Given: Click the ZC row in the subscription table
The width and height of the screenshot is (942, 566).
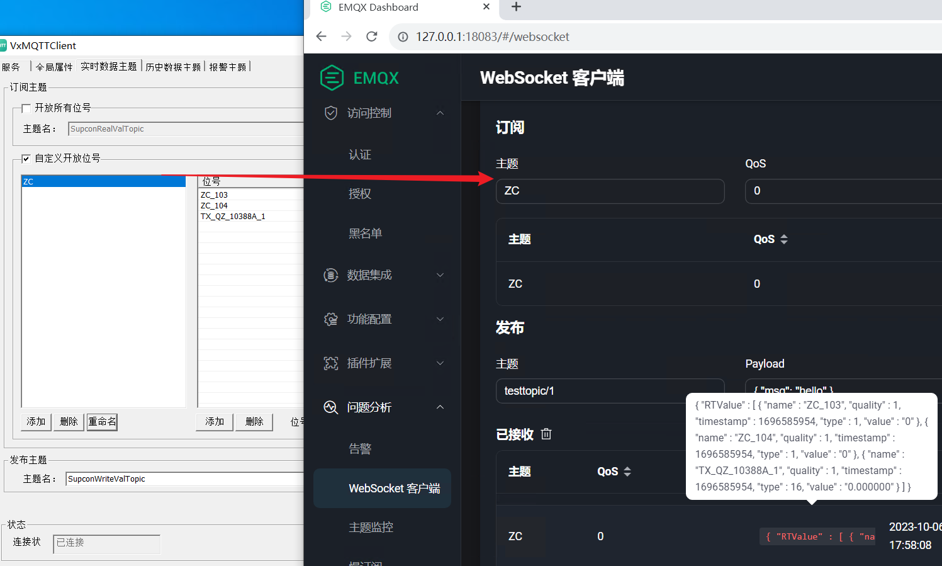Looking at the screenshot, I should tap(719, 284).
